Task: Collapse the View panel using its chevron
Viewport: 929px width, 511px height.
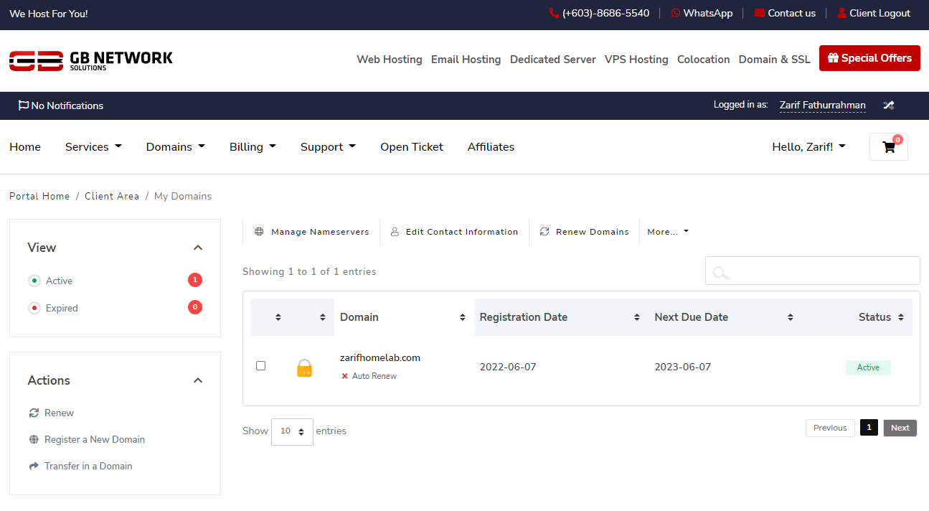Action: pyautogui.click(x=198, y=248)
